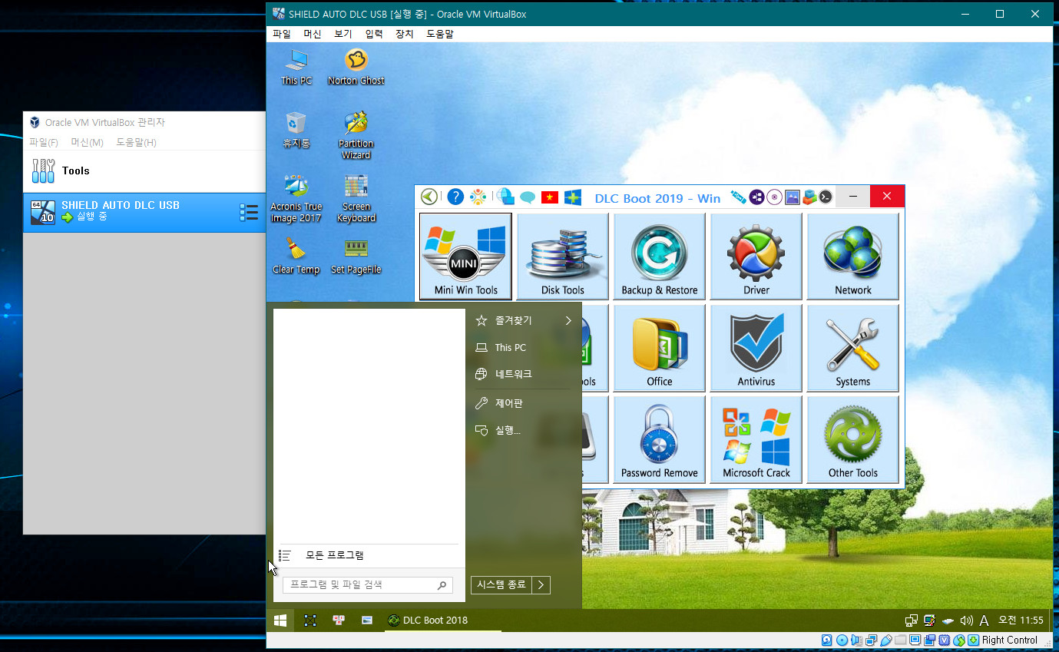1059x652 pixels.
Task: Click the Partition Wizard desktop icon
Action: pyautogui.click(x=356, y=135)
